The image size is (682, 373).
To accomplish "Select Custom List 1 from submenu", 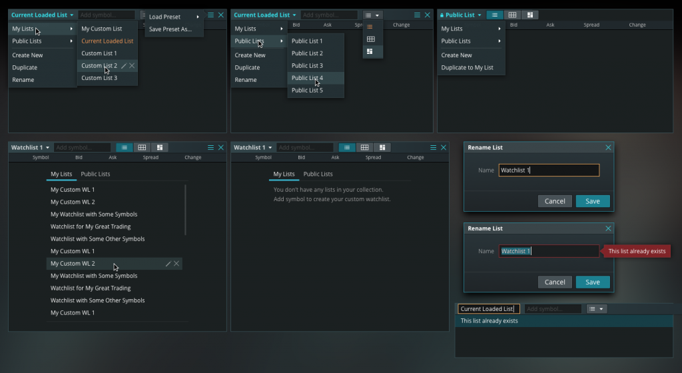I will pyautogui.click(x=107, y=53).
